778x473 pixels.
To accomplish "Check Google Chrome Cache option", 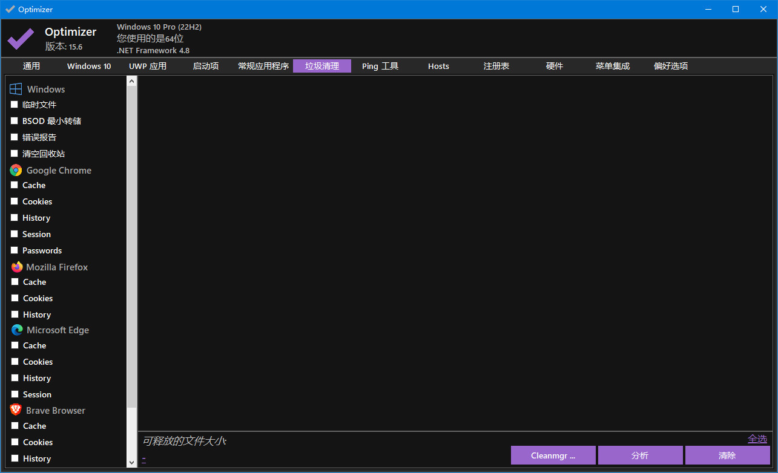I will click(x=15, y=184).
